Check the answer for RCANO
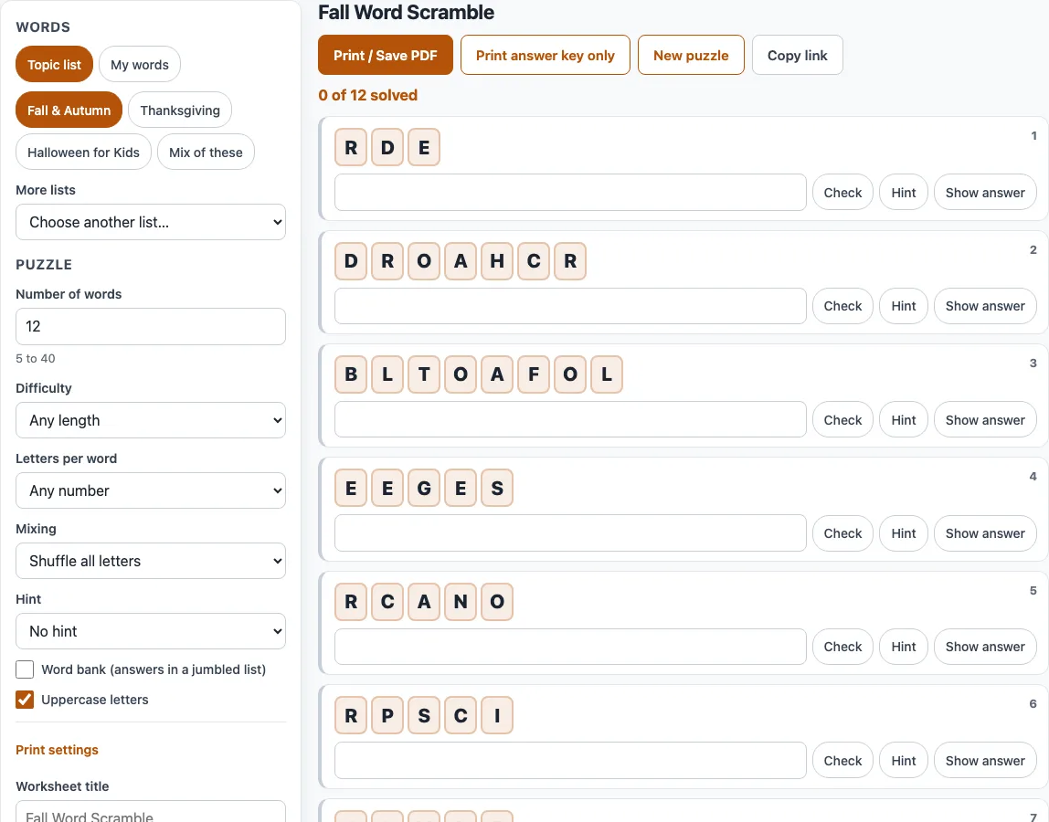This screenshot has height=822, width=1049. point(842,647)
